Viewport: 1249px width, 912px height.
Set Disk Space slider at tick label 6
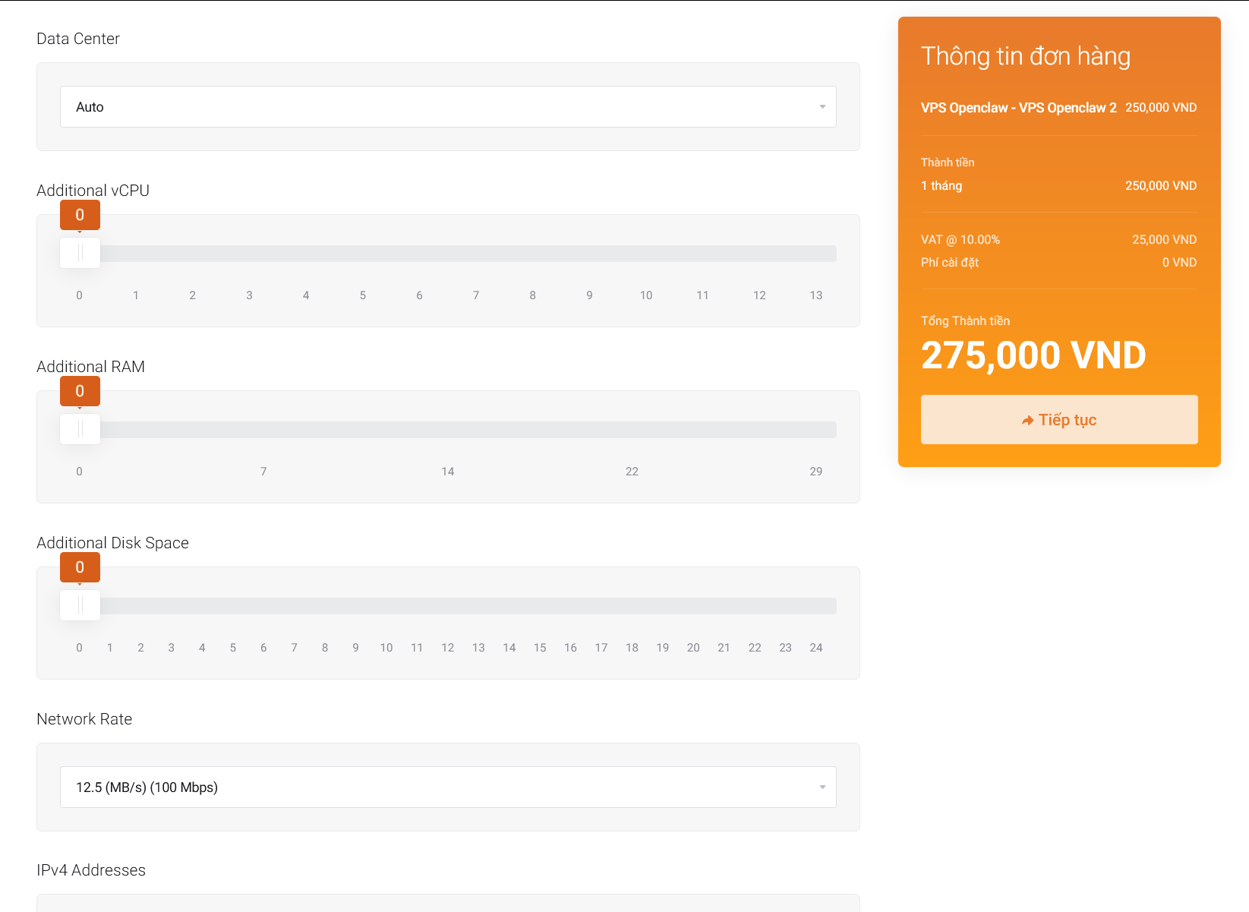click(x=263, y=648)
